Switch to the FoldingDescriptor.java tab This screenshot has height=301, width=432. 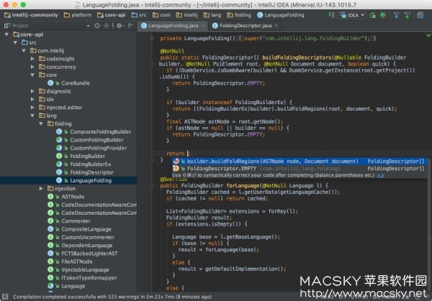[x=243, y=26]
